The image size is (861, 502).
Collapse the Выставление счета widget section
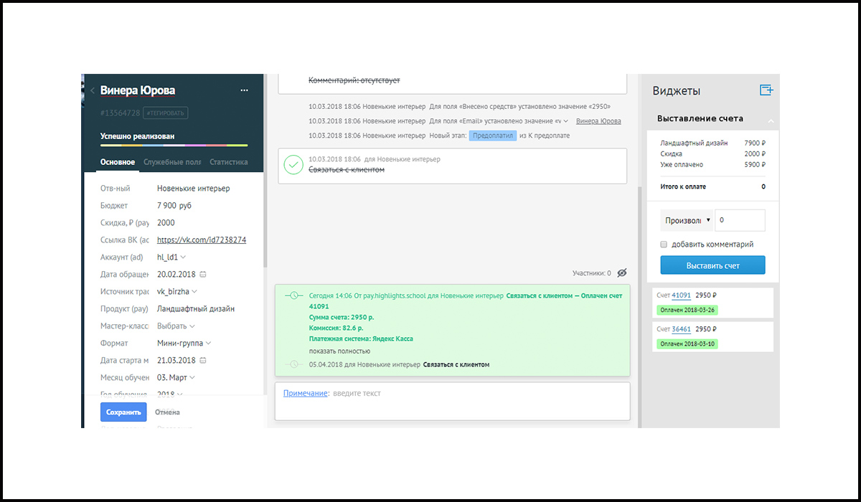[771, 120]
